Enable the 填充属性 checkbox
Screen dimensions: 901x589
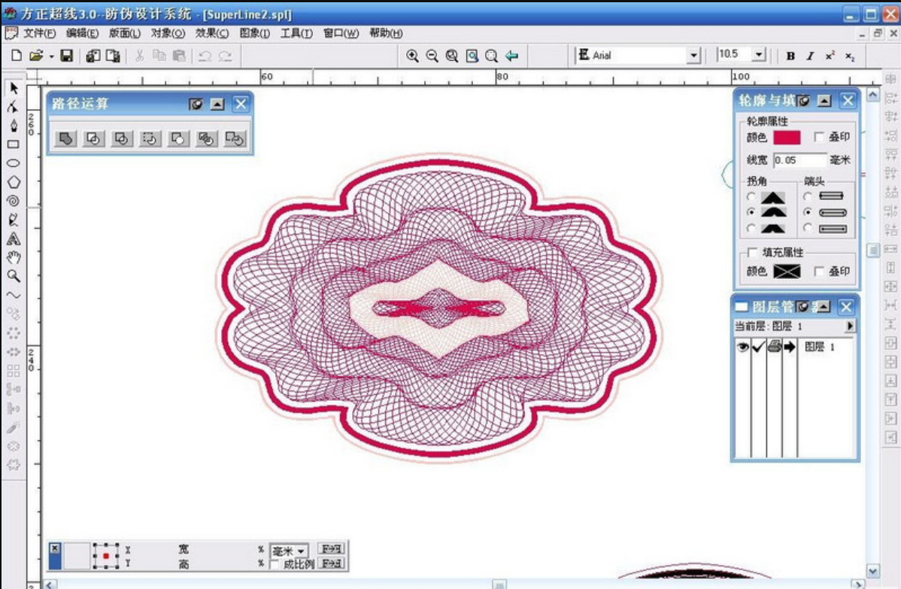752,252
